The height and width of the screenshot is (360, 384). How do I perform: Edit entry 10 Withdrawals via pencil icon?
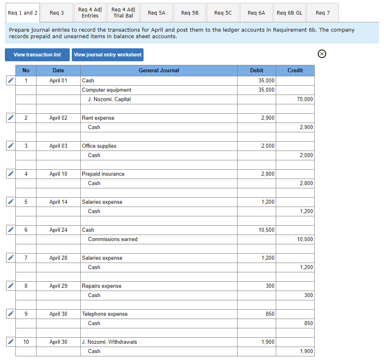click(x=11, y=342)
